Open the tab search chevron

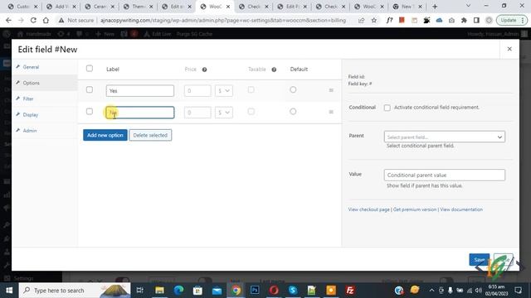(x=468, y=6)
